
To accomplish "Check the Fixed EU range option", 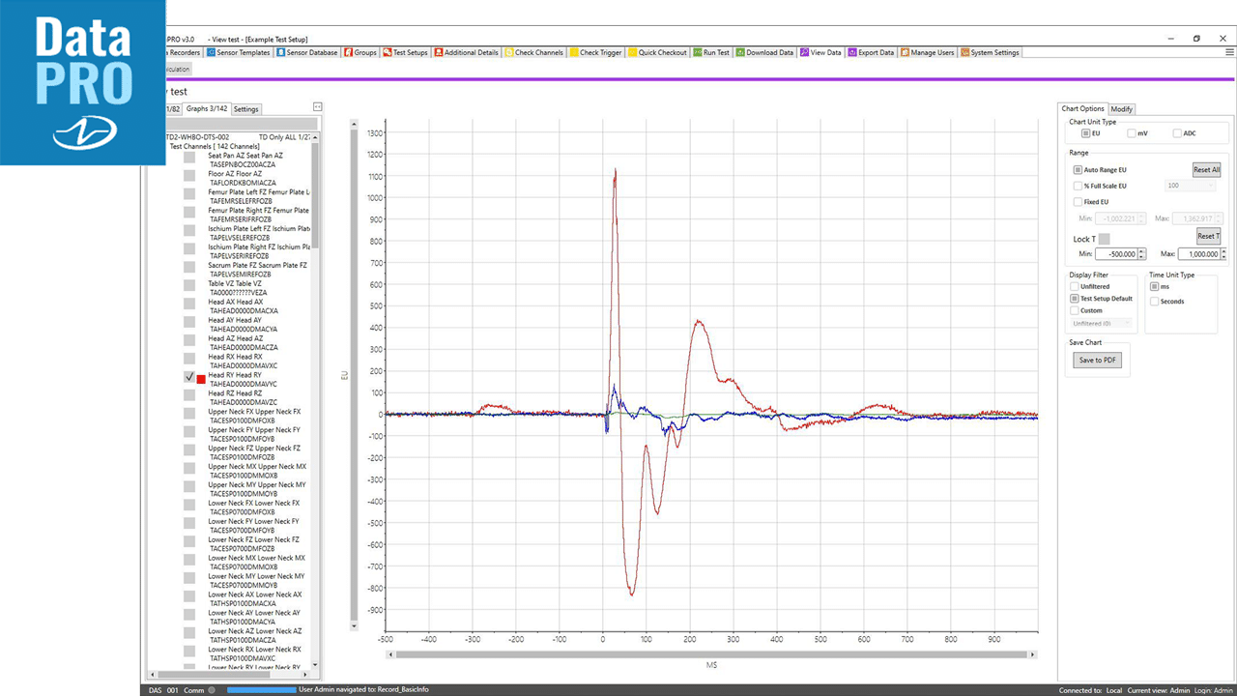I will (x=1079, y=202).
